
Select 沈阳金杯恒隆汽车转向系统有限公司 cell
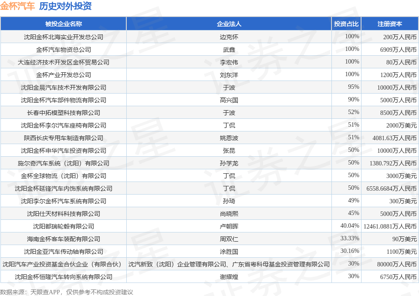point(63,277)
